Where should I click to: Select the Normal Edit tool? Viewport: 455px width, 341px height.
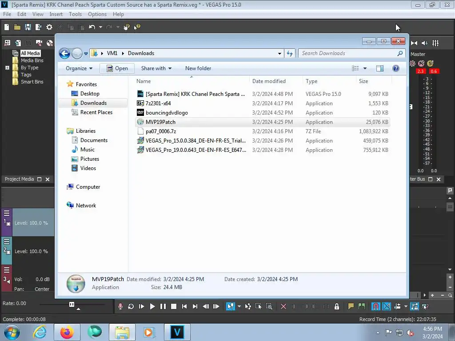tap(231, 306)
